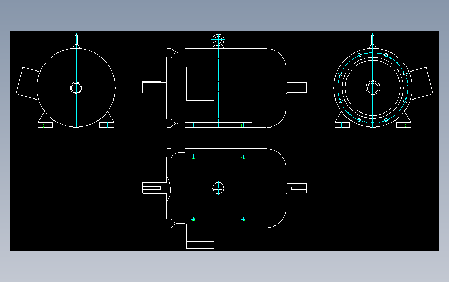Pick the keyway slot on the plan view right shaft
Viewport: 449px width, 282px height.
coord(299,188)
